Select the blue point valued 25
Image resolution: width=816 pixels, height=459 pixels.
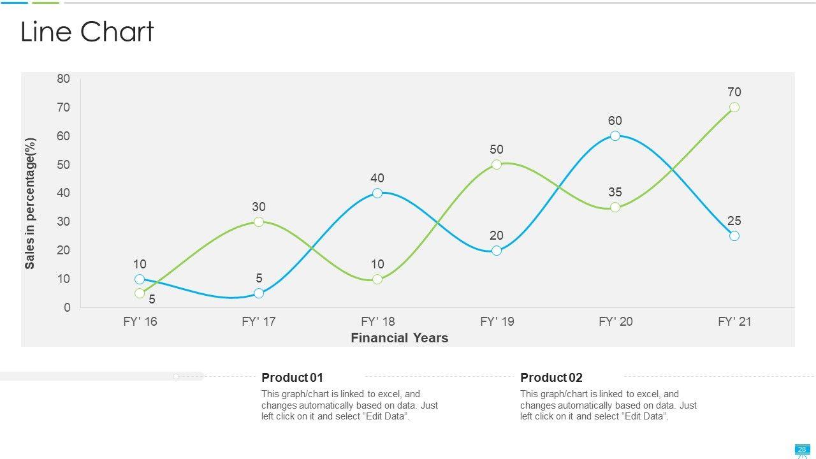tap(734, 236)
